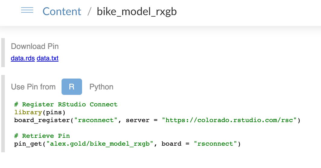Viewport: 321px width, 168px height.
Task: Download the data.txt file
Action: pos(47,58)
